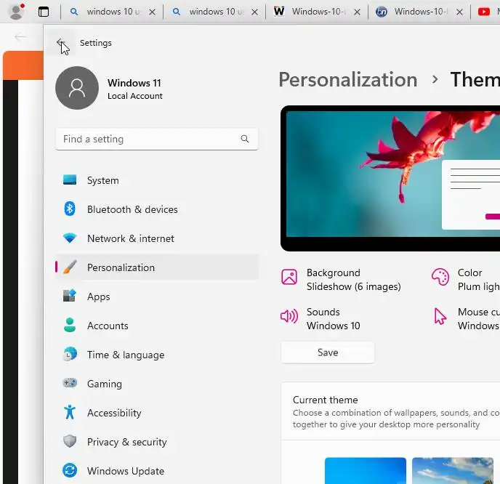
Task: Save the current theme
Action: click(x=328, y=352)
